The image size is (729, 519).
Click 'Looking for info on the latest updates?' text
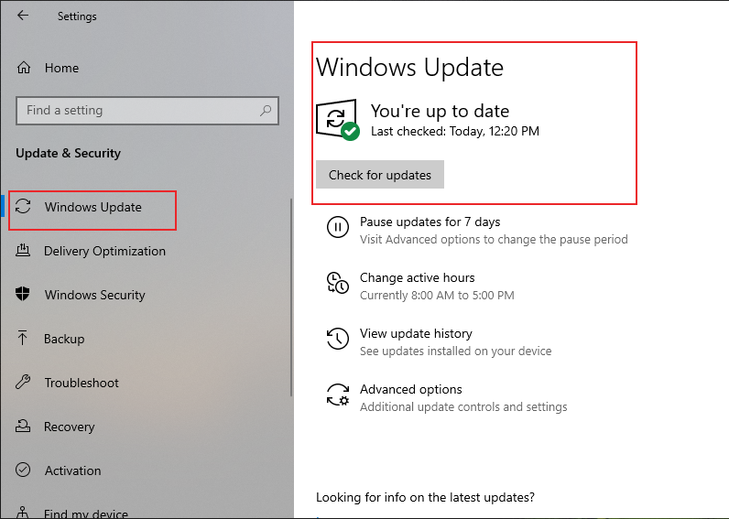point(426,498)
